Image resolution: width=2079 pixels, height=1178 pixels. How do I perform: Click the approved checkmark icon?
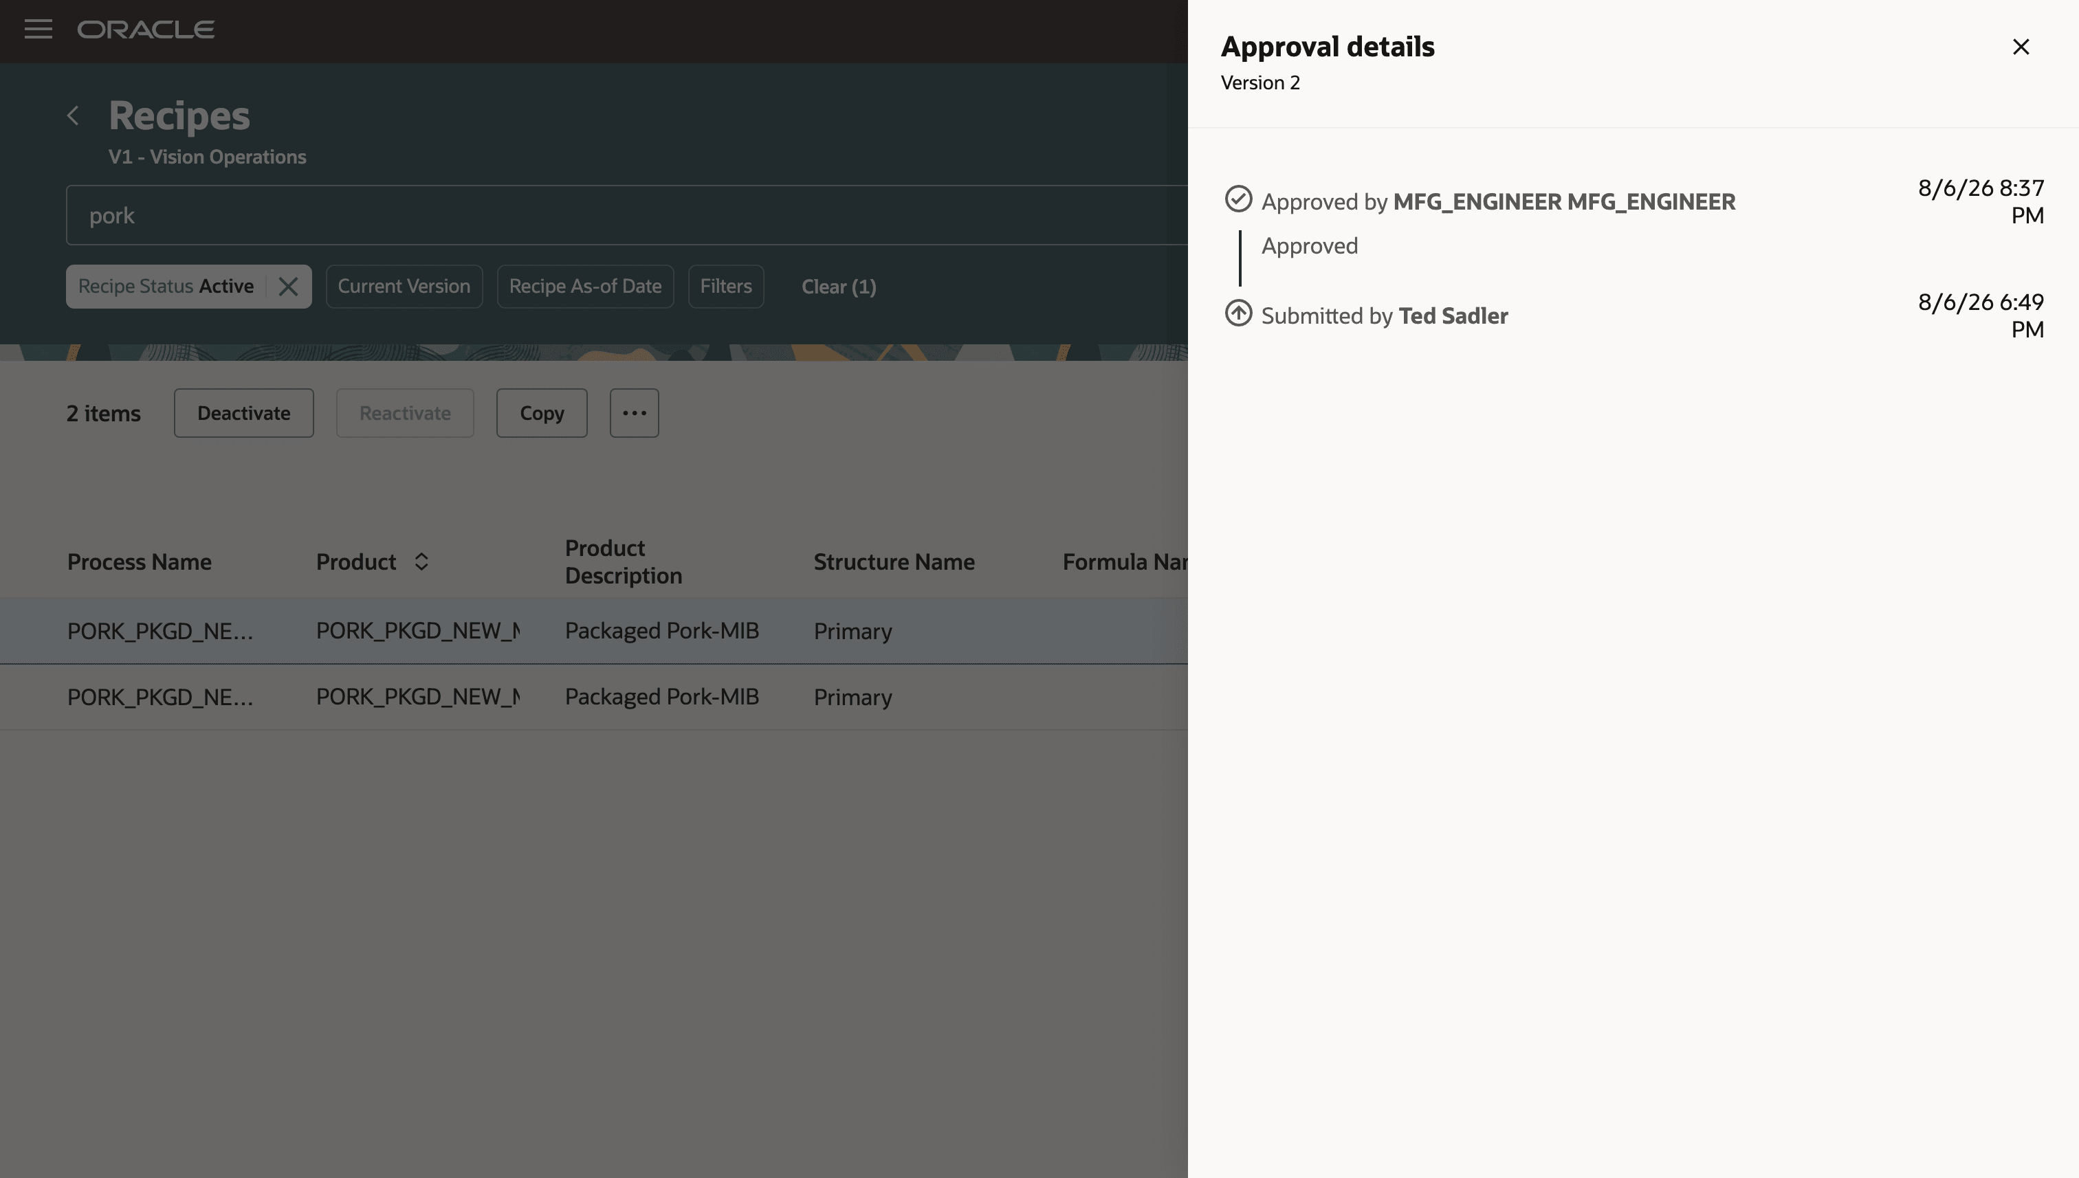coord(1238,199)
